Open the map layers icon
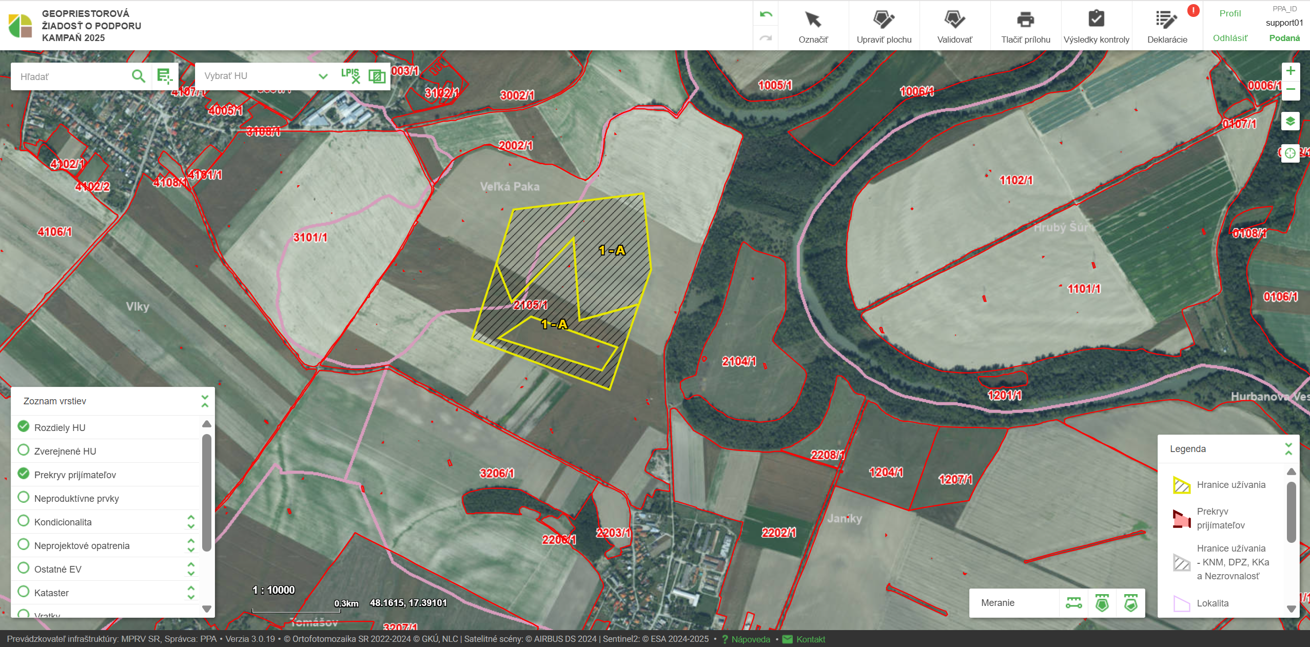Screen dimensions: 1310x647 click(1290, 122)
